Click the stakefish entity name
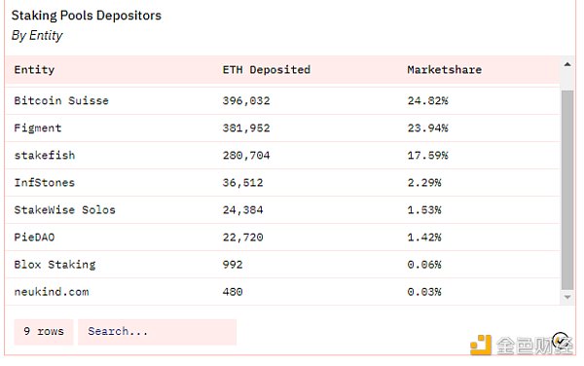584x366 pixels. coord(45,156)
